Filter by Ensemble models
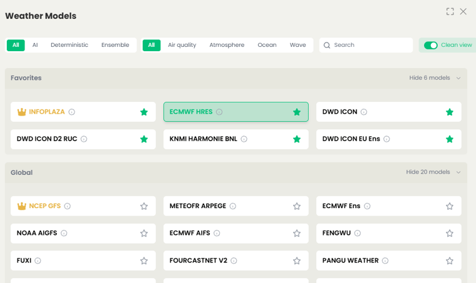The image size is (476, 283). tap(115, 45)
